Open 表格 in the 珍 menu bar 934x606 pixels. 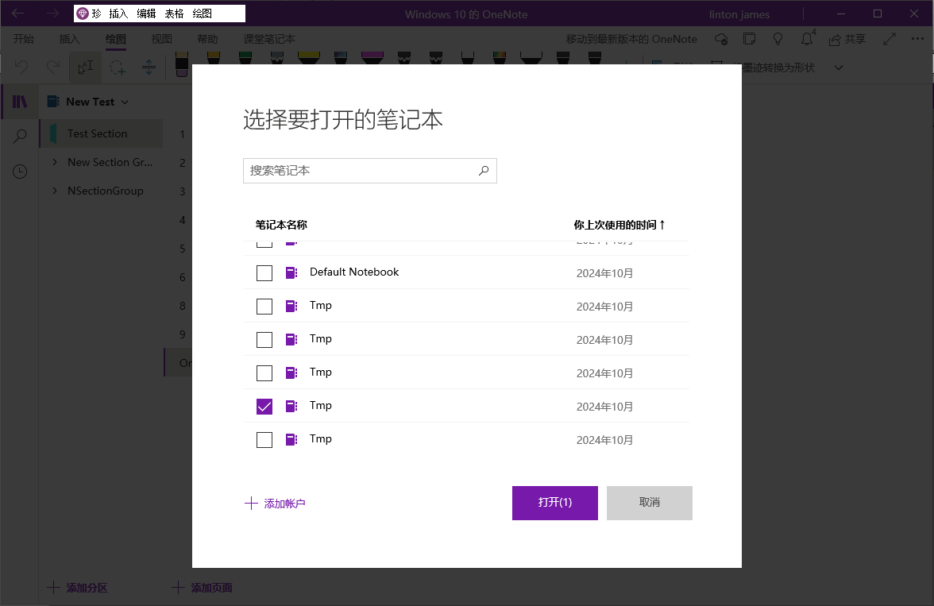[174, 14]
